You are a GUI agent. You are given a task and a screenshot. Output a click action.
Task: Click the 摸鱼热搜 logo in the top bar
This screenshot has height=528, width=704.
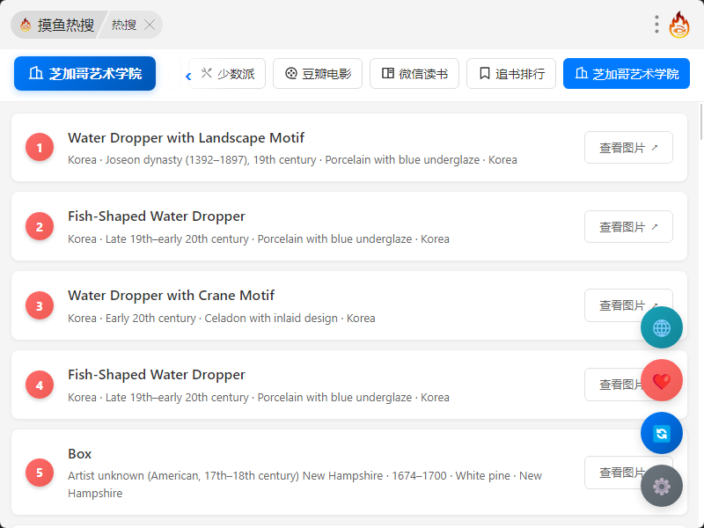(58, 25)
